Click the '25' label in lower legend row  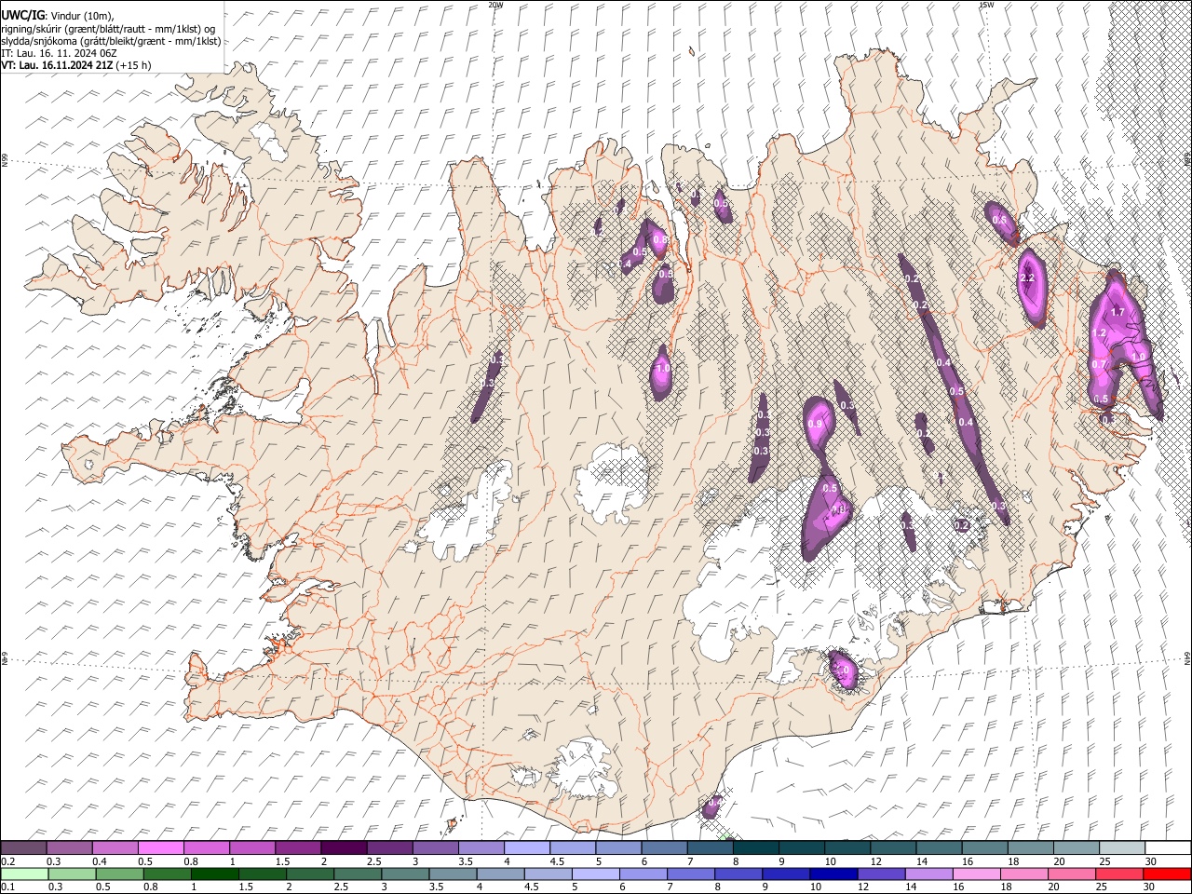tap(1102, 887)
